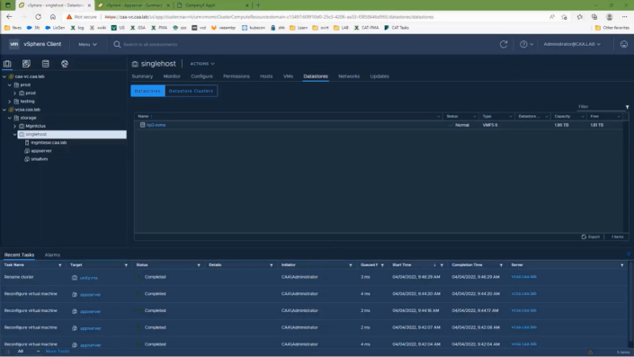634x357 pixels.
Task: Click the browser back arrow
Action: (9, 17)
